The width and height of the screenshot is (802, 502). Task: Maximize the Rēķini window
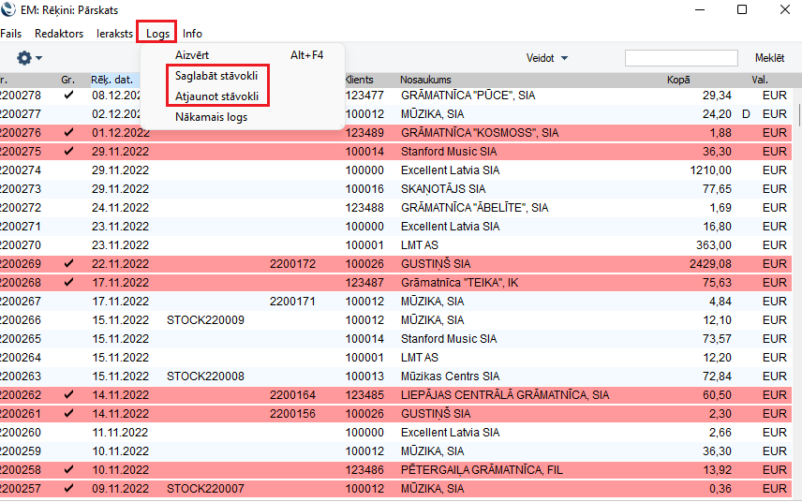tap(742, 9)
